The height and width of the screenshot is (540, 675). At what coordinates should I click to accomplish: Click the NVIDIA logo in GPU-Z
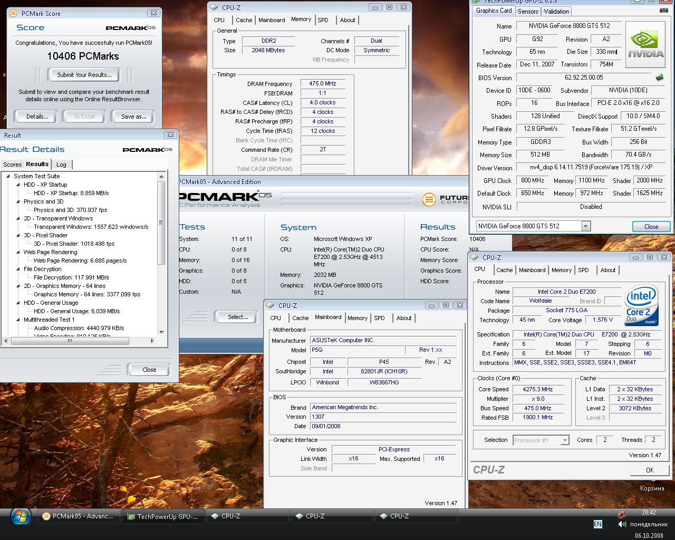tap(646, 45)
